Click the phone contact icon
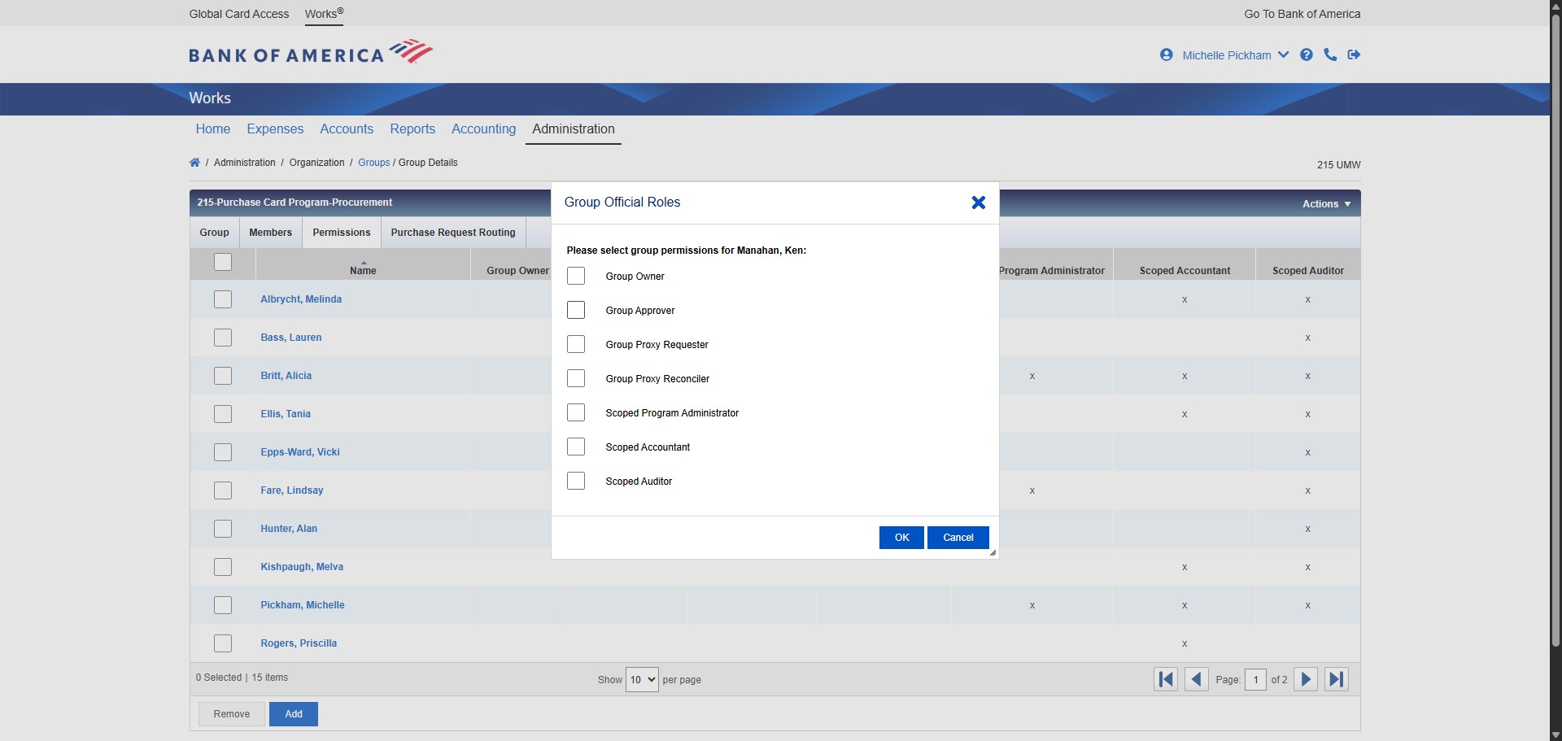Image resolution: width=1562 pixels, height=741 pixels. click(x=1330, y=54)
